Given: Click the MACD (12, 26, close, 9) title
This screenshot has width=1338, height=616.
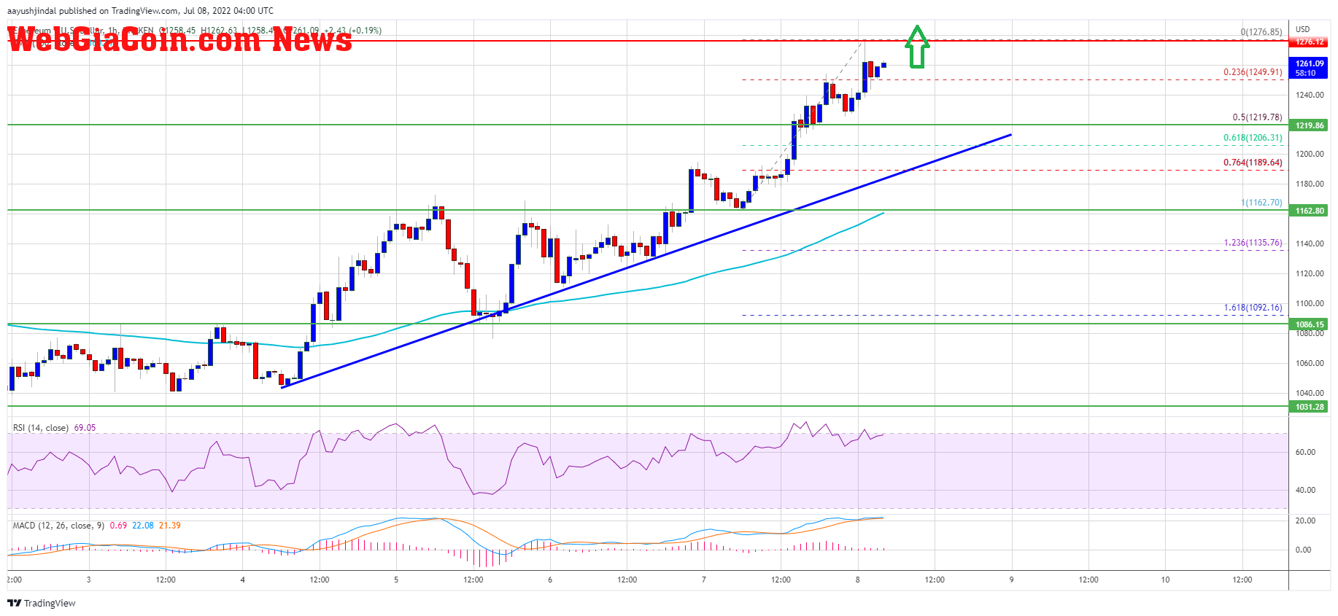Looking at the screenshot, I should [x=58, y=526].
